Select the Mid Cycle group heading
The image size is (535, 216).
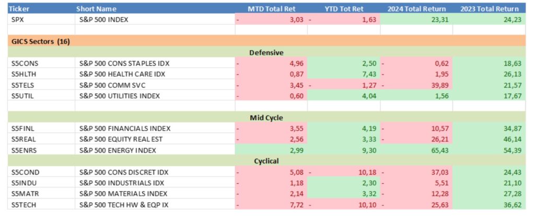[x=266, y=118]
